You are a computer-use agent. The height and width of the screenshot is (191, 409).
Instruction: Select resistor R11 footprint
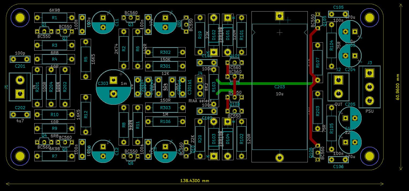point(138,125)
